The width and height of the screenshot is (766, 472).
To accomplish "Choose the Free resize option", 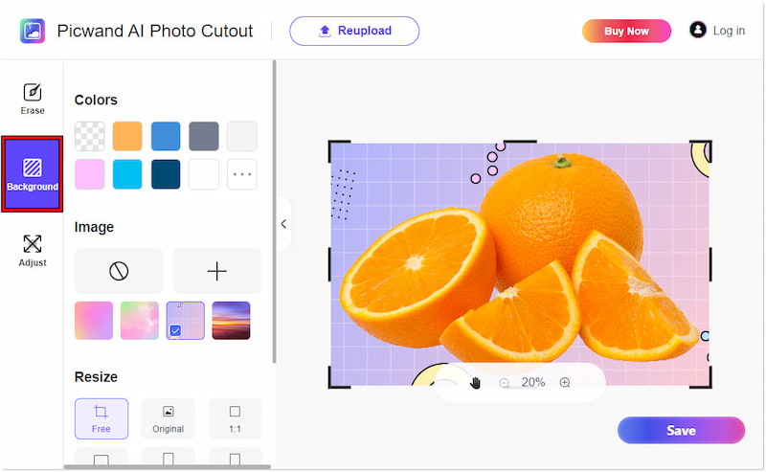I will click(x=101, y=418).
